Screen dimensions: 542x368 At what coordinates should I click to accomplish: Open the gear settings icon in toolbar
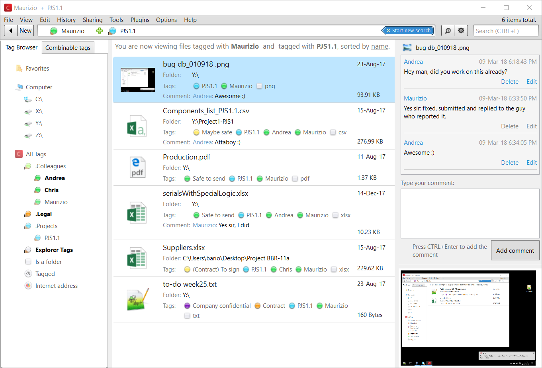pos(461,31)
